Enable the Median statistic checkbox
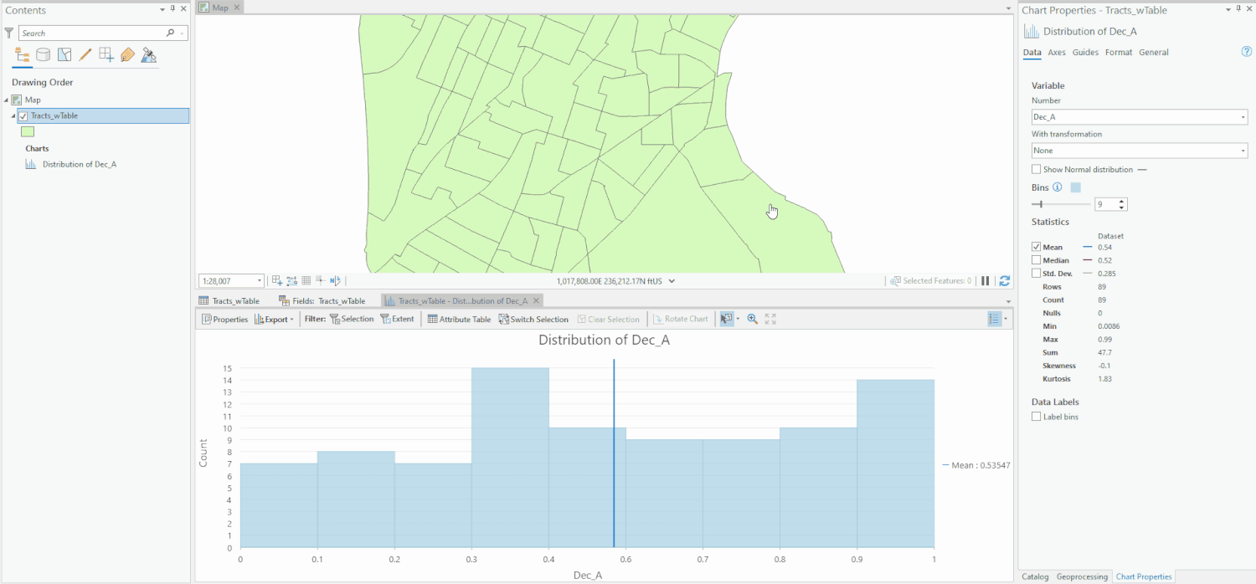The height and width of the screenshot is (584, 1256). coord(1037,260)
